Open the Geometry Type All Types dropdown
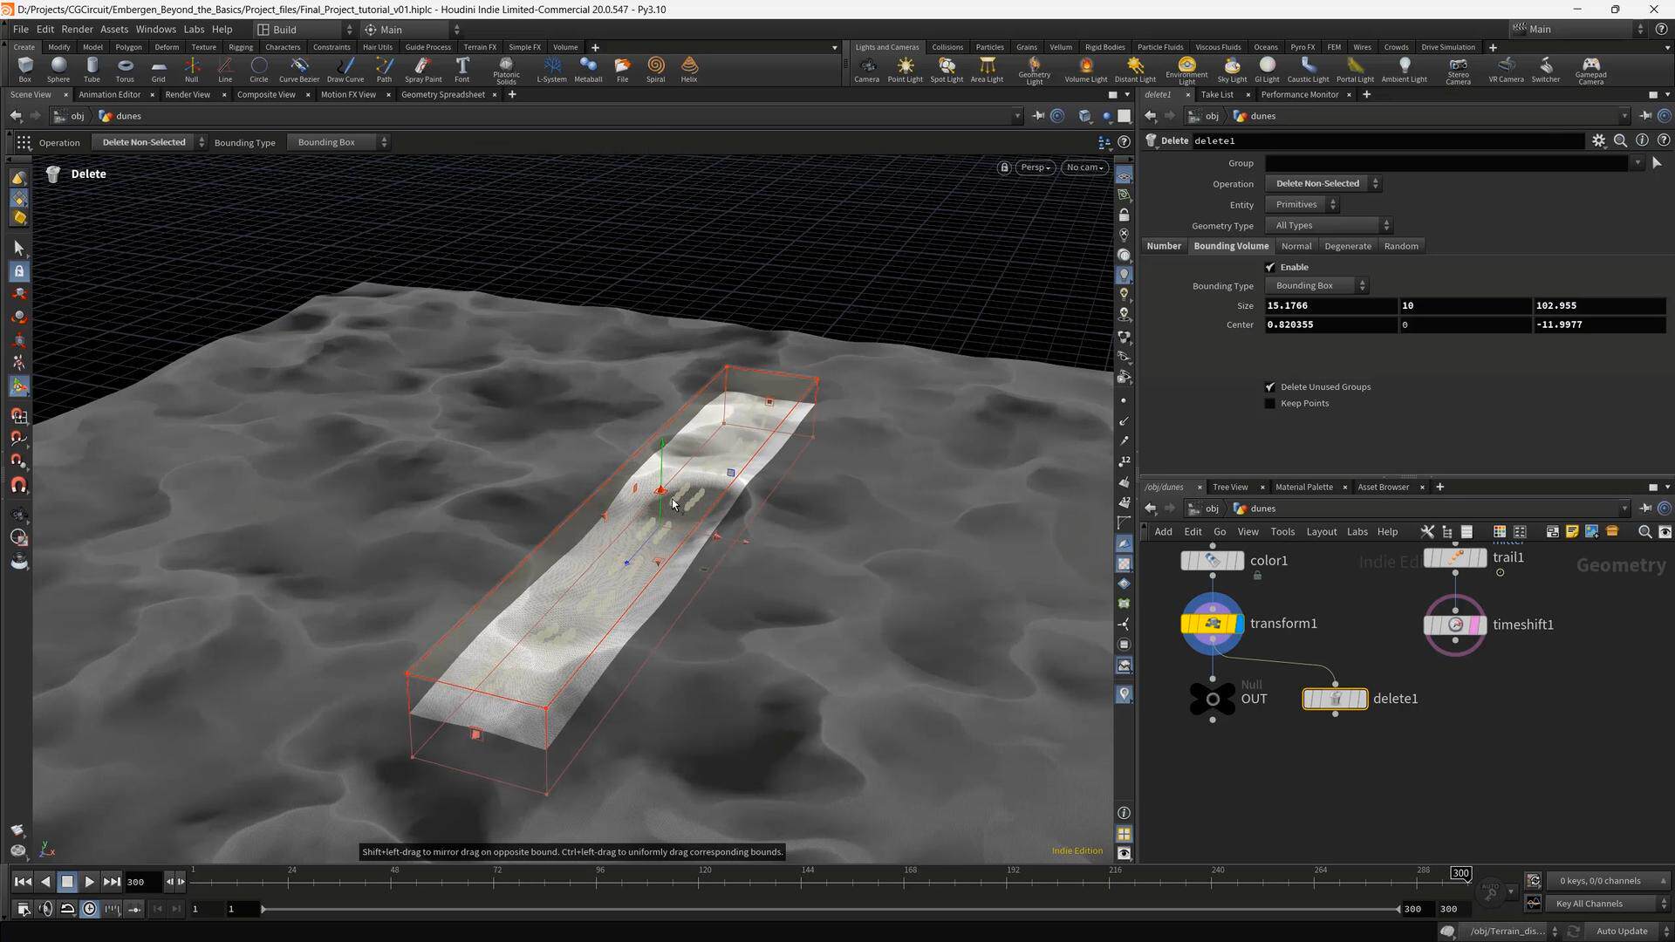Screen dimensions: 1675x942 coord(1328,226)
